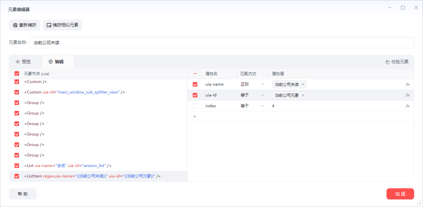Enable the index attribute checkbox
The width and height of the screenshot is (423, 207).
click(x=195, y=106)
